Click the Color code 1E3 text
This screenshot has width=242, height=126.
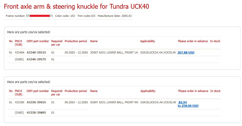[65, 16]
